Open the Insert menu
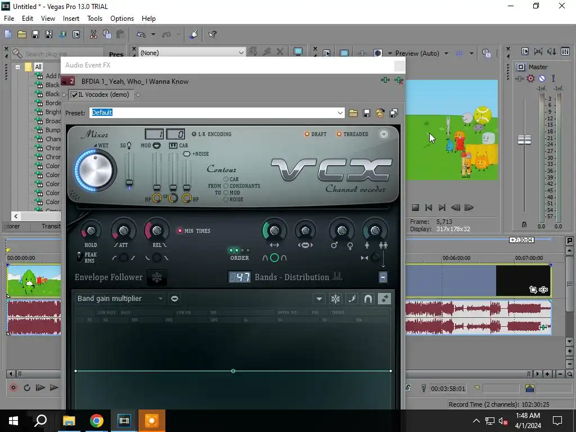576x432 pixels. tap(71, 19)
